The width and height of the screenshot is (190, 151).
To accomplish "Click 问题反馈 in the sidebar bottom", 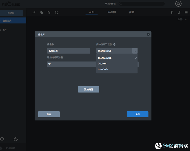I will (11, 148).
